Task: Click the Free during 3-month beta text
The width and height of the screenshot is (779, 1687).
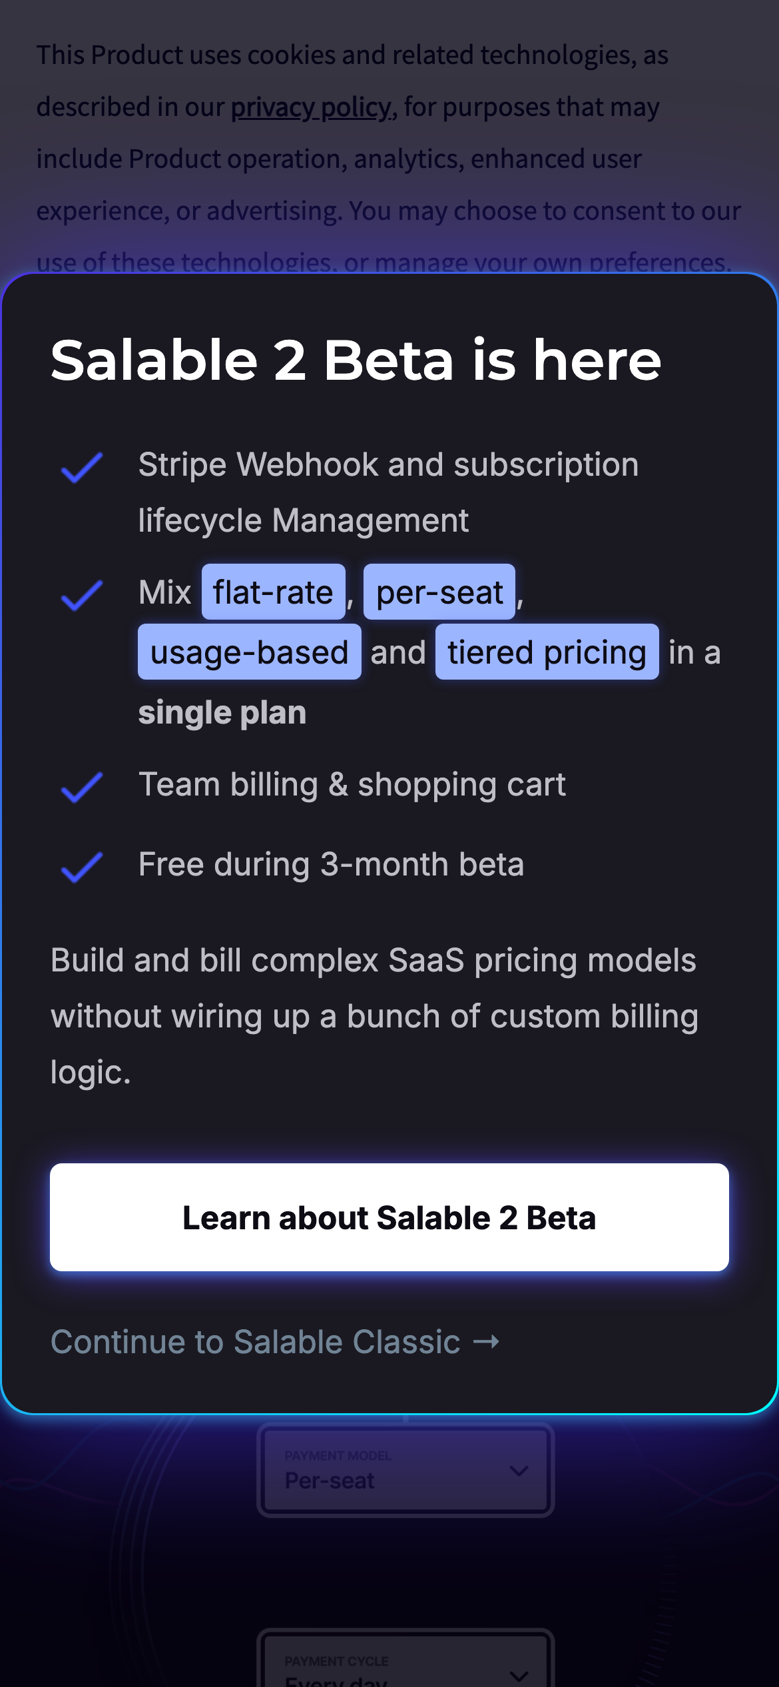Action: point(331,864)
